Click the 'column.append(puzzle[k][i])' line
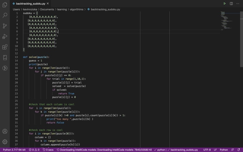The image size is (243, 152). [x=60, y=144]
